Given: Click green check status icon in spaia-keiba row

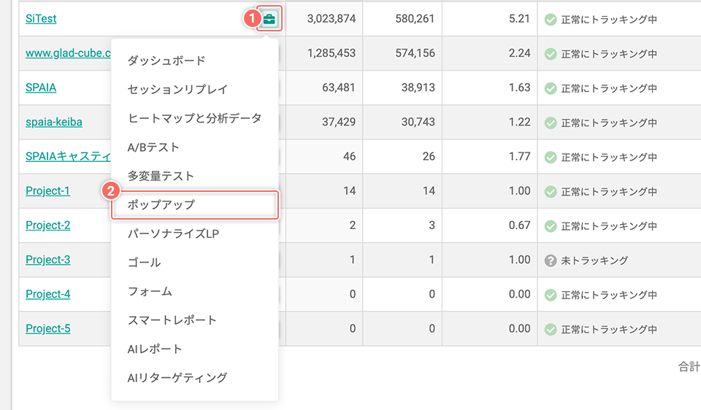Looking at the screenshot, I should tap(551, 123).
